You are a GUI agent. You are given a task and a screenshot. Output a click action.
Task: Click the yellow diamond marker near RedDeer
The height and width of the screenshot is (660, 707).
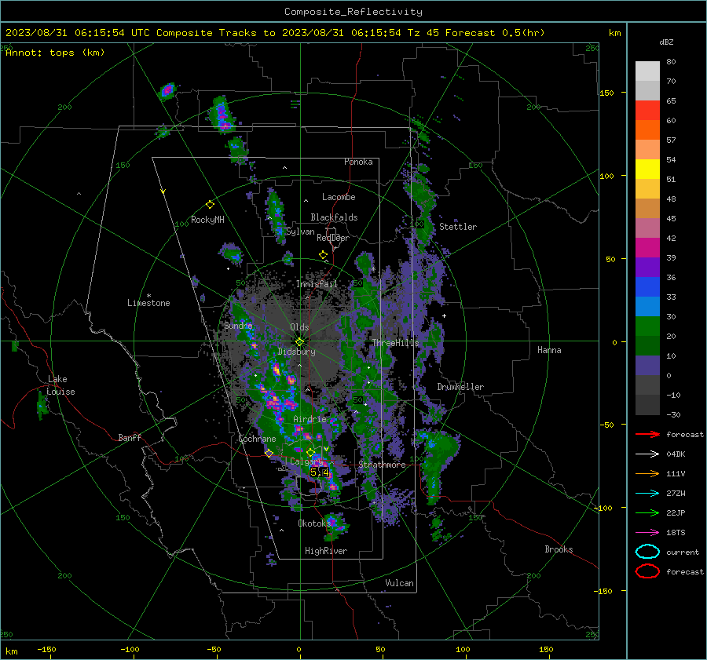tap(323, 255)
